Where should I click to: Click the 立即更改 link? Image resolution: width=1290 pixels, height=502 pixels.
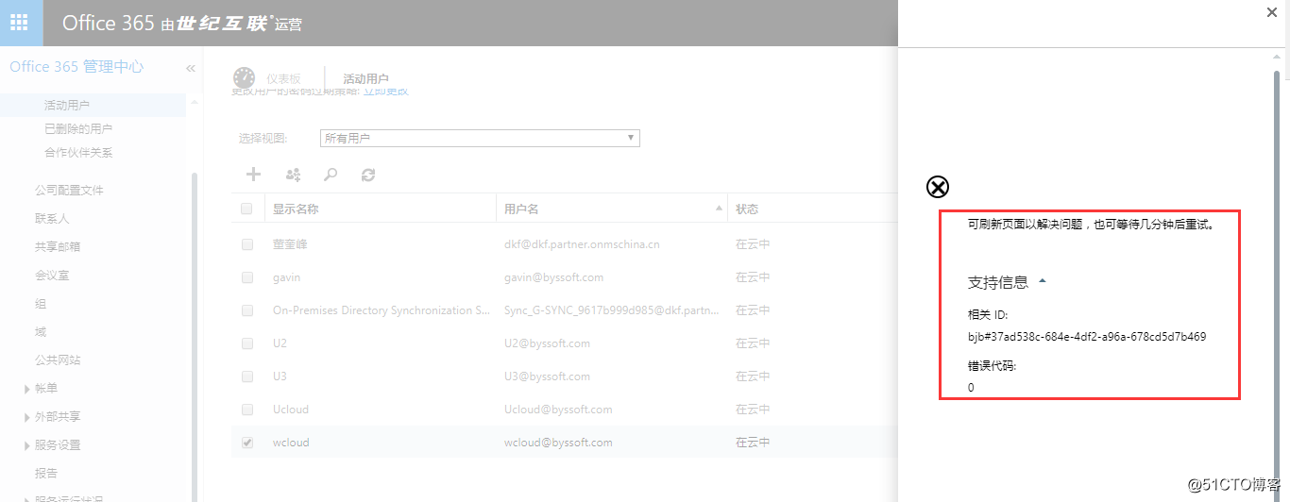pos(385,92)
